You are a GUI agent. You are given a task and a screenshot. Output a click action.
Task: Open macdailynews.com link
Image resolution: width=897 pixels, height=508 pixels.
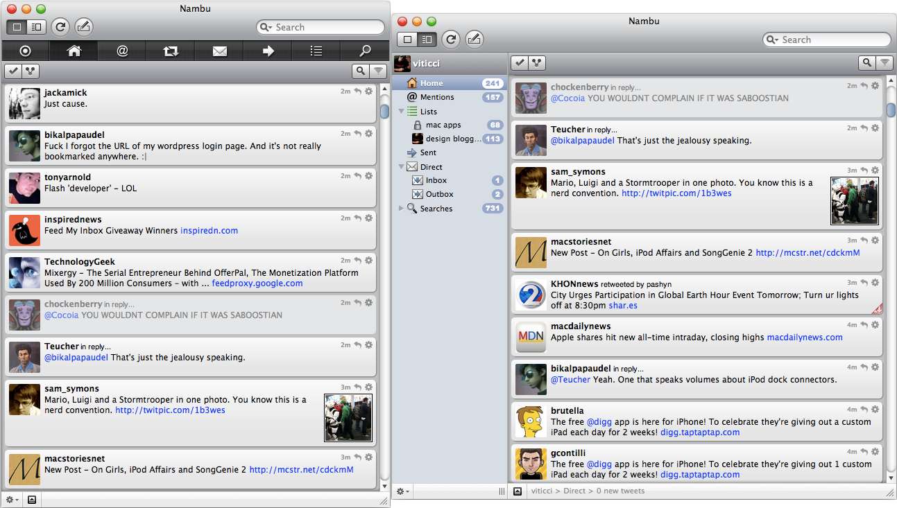(805, 337)
